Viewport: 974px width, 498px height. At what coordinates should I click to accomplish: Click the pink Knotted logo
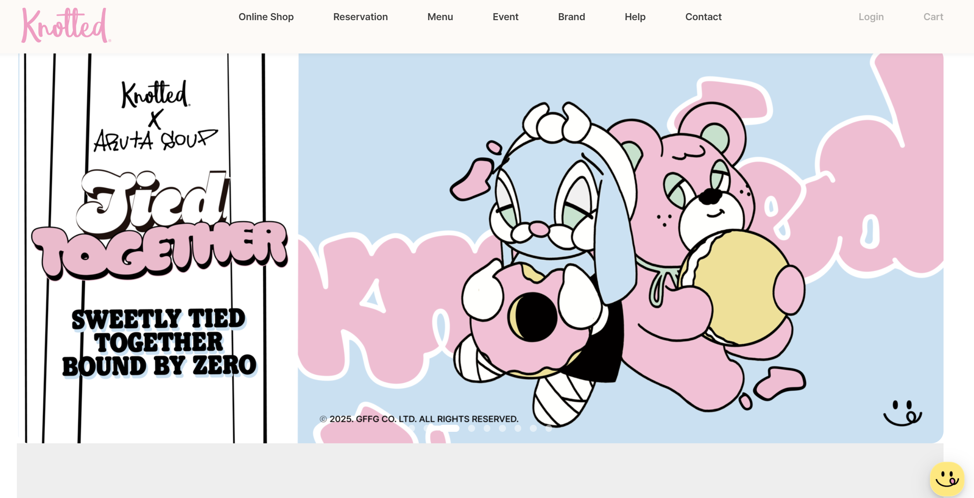[65, 25]
